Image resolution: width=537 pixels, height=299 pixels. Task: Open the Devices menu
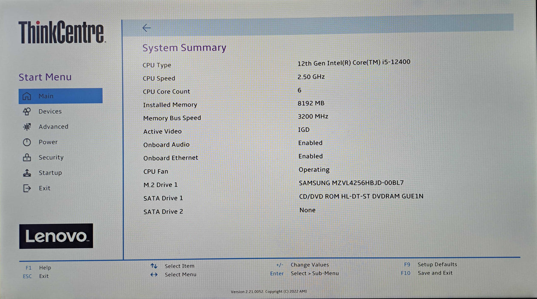(50, 111)
